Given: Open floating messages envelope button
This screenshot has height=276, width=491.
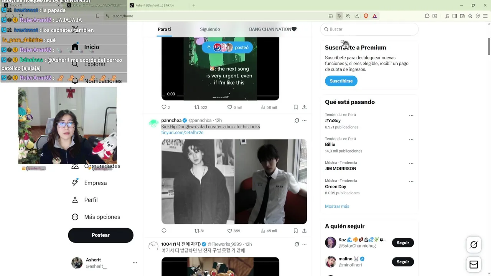Looking at the screenshot, I should (474, 265).
